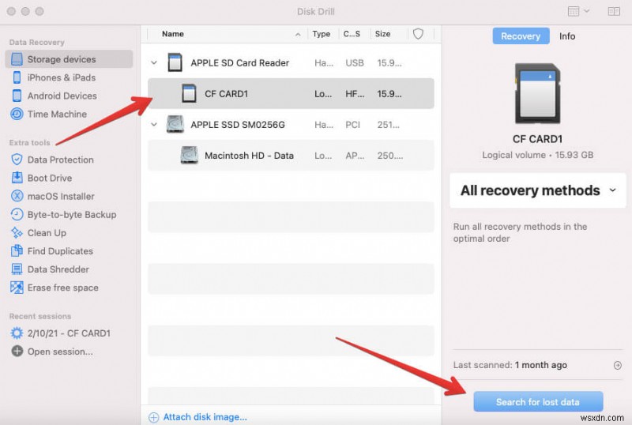The image size is (632, 425).
Task: Click the Time Machine clock icon
Action: click(x=17, y=114)
